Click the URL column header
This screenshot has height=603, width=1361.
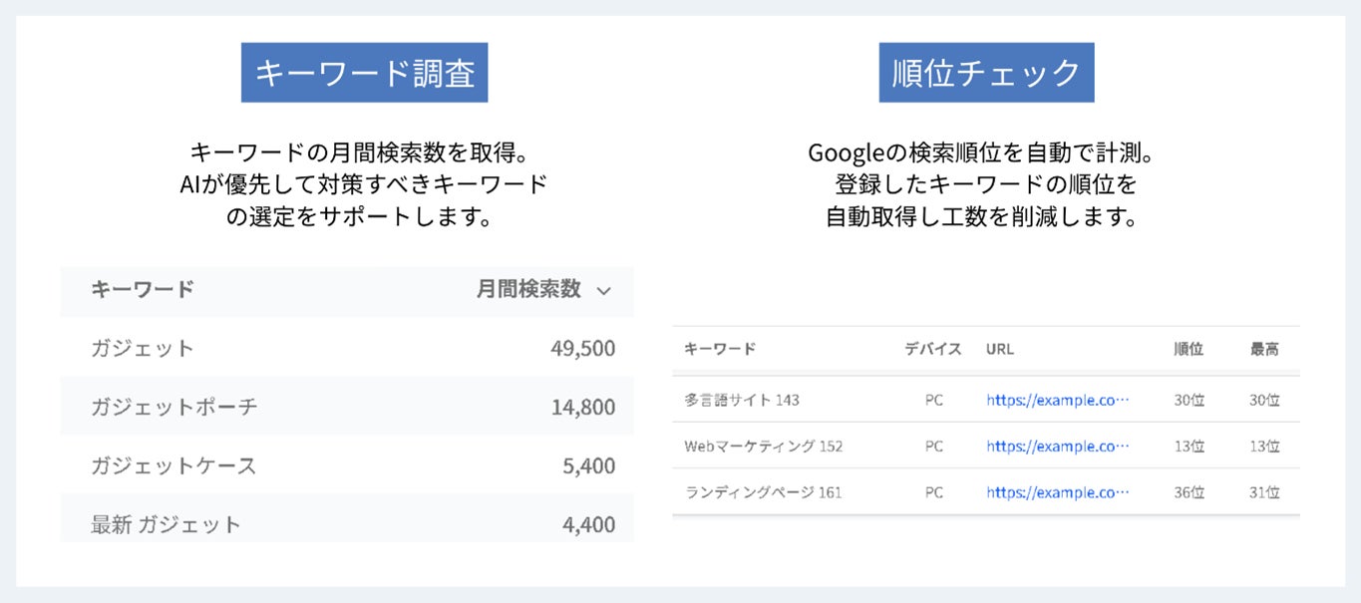(x=1000, y=349)
